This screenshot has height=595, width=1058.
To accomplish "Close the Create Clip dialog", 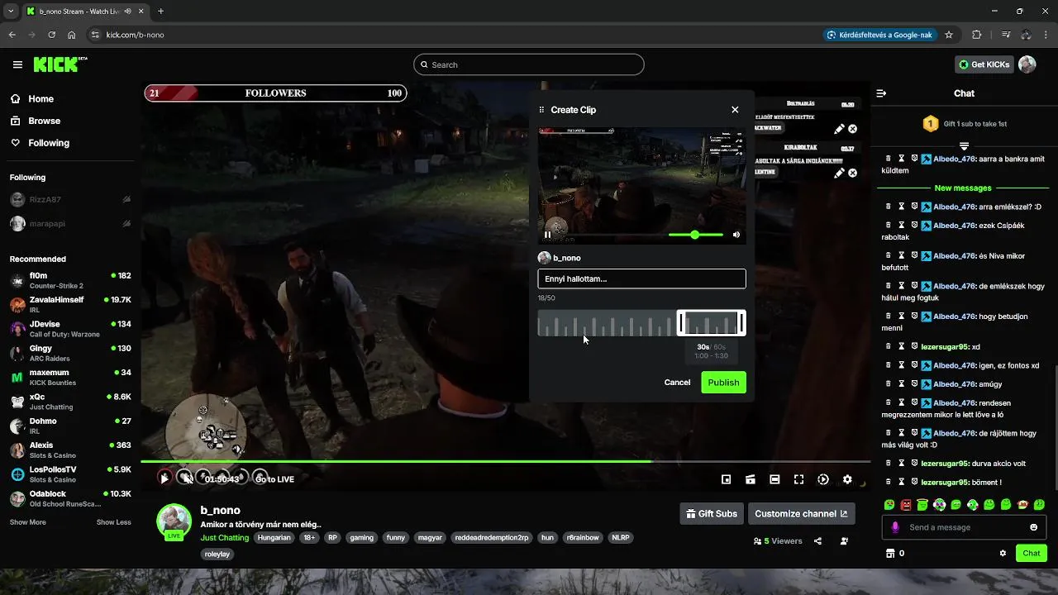I will coord(735,109).
